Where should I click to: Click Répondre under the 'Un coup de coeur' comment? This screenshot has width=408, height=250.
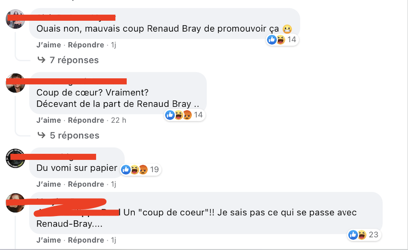pos(86,240)
